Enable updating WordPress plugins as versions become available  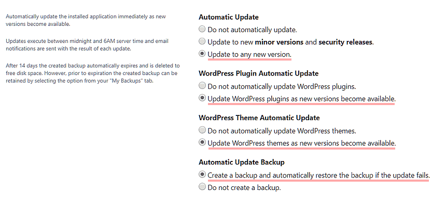point(202,98)
